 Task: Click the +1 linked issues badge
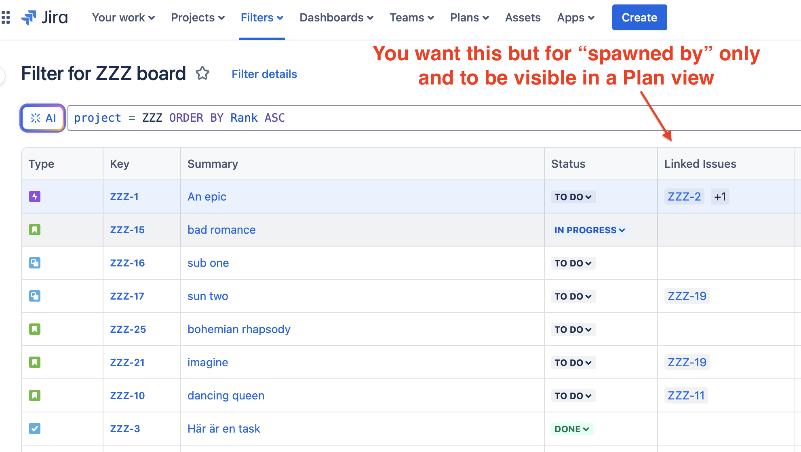(720, 196)
